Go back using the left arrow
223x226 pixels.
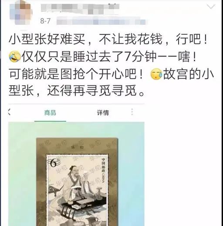tap(9, 112)
